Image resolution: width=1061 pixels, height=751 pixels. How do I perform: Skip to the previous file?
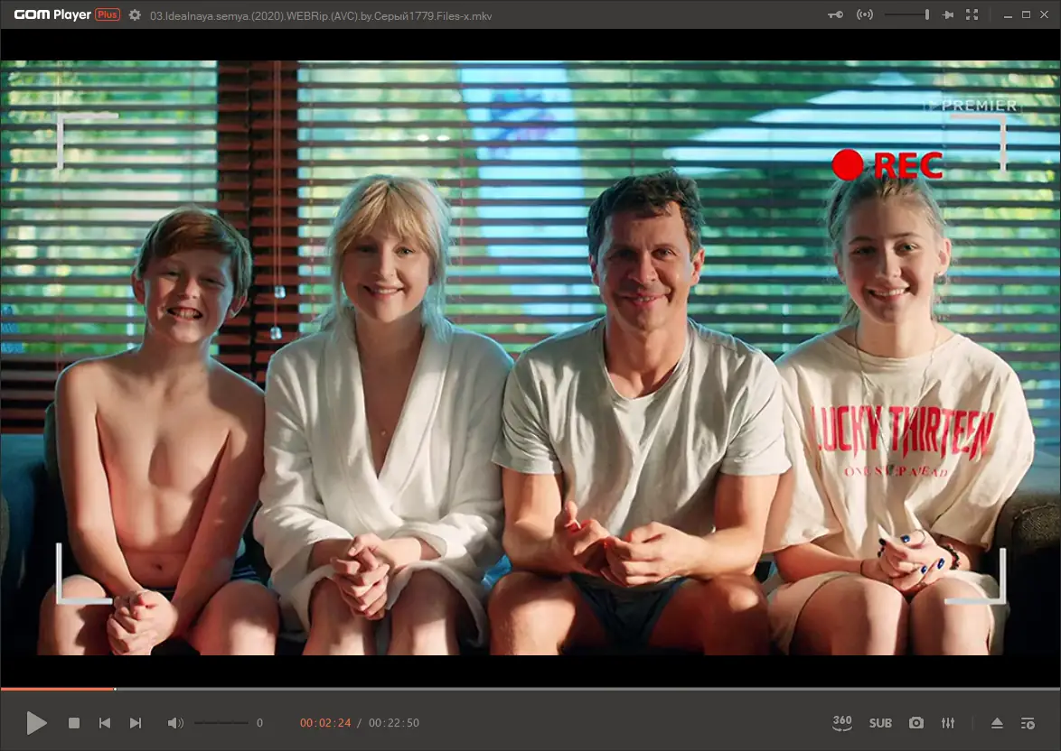tap(105, 723)
